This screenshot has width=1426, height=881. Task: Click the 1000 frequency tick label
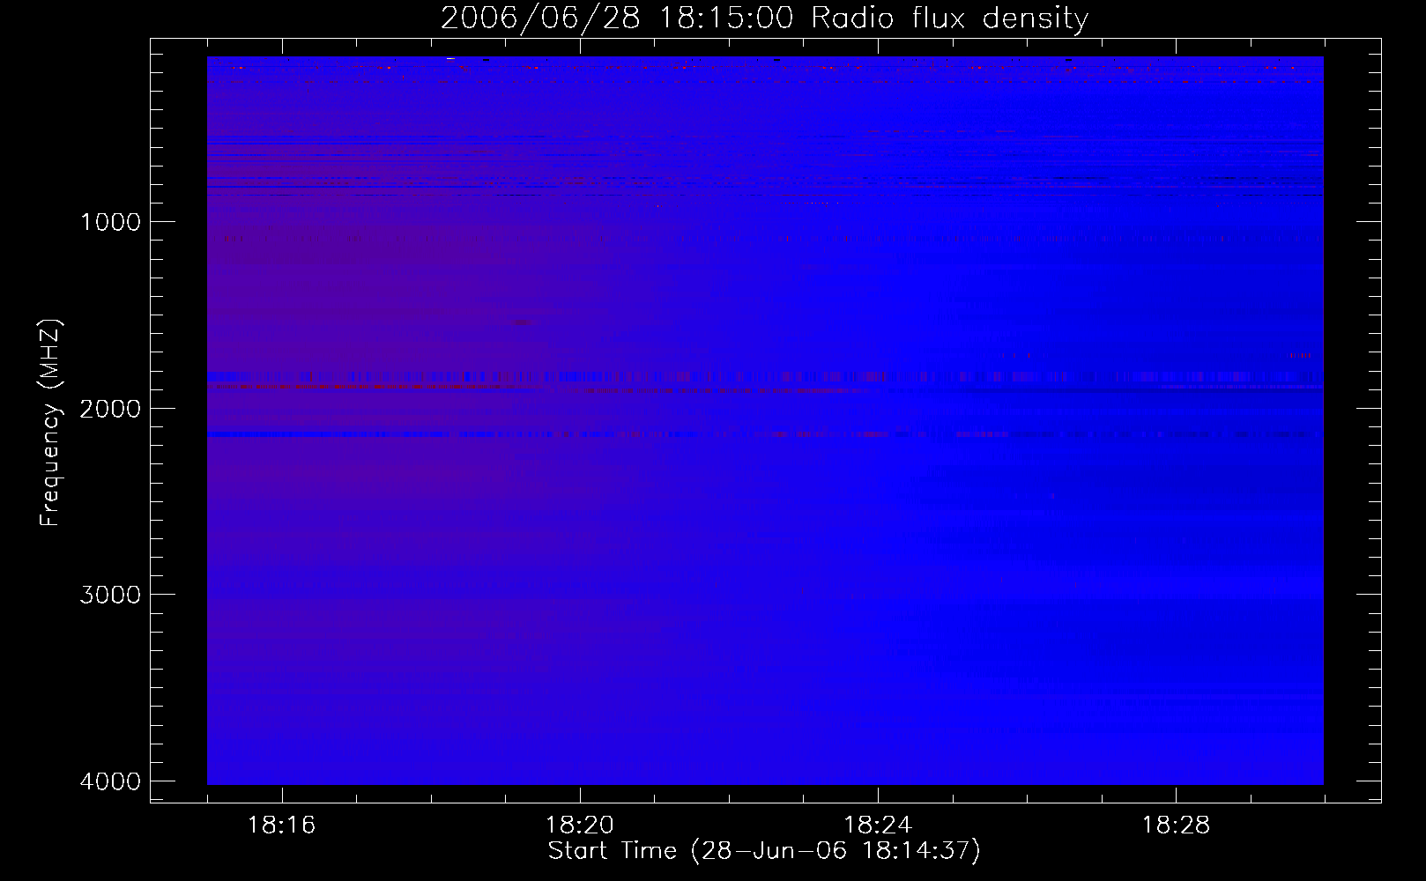coord(110,222)
